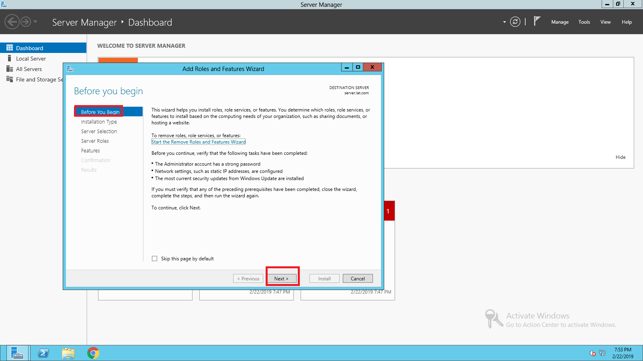Click the Server Manager taskbar icon
This screenshot has height=361, width=643.
pyautogui.click(x=17, y=353)
